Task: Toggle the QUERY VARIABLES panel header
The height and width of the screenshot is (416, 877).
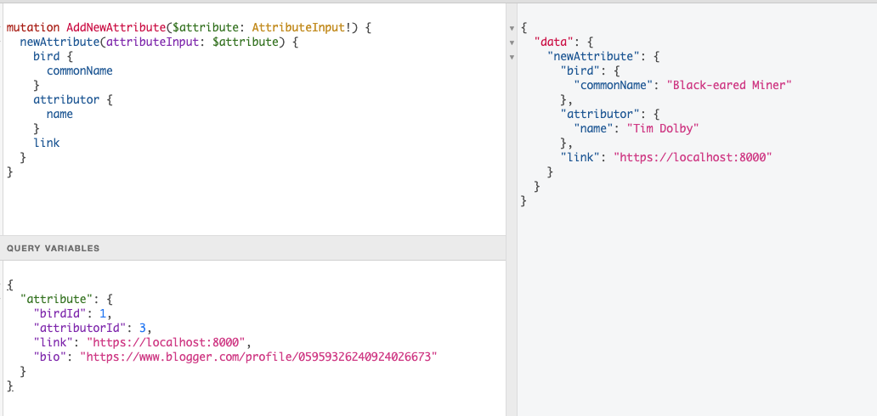Action: click(253, 248)
